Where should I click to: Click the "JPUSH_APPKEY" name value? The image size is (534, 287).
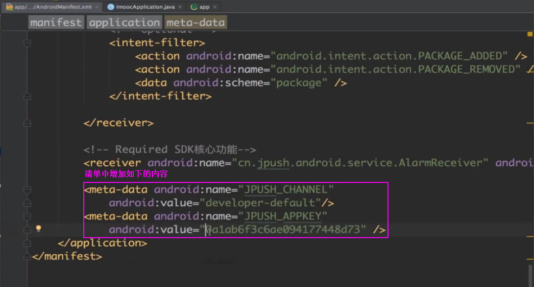(283, 216)
